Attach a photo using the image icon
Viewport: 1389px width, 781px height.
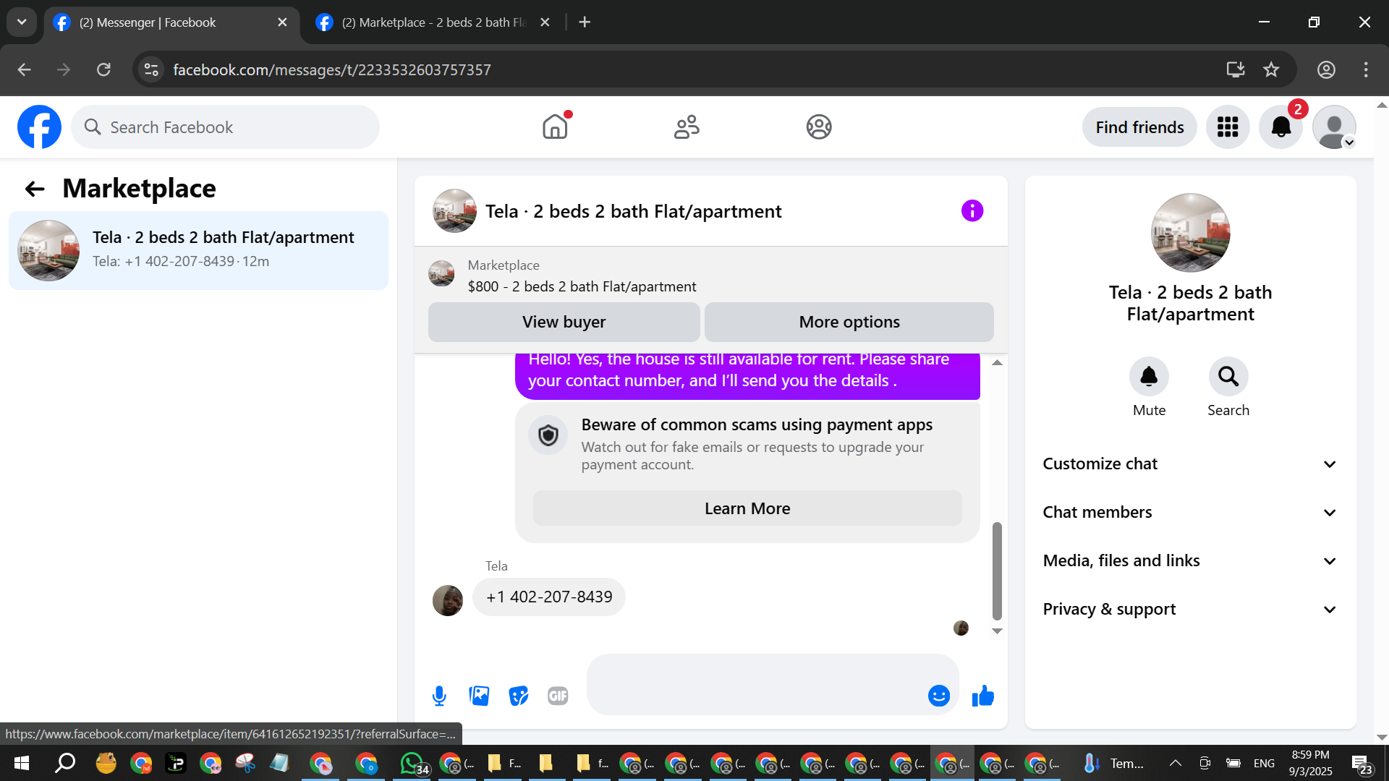click(479, 696)
